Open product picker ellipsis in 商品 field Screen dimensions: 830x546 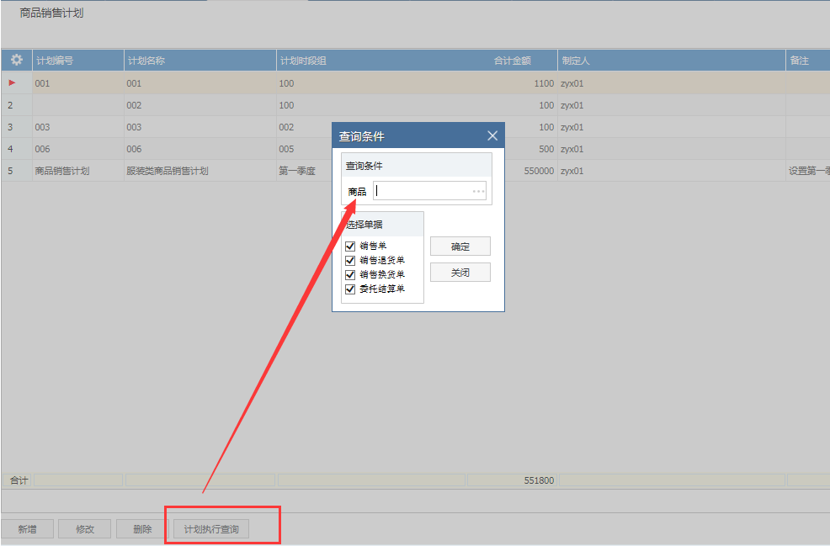[478, 191]
